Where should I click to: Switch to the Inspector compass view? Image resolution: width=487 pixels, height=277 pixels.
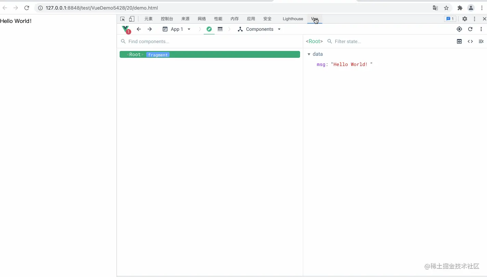(x=209, y=29)
